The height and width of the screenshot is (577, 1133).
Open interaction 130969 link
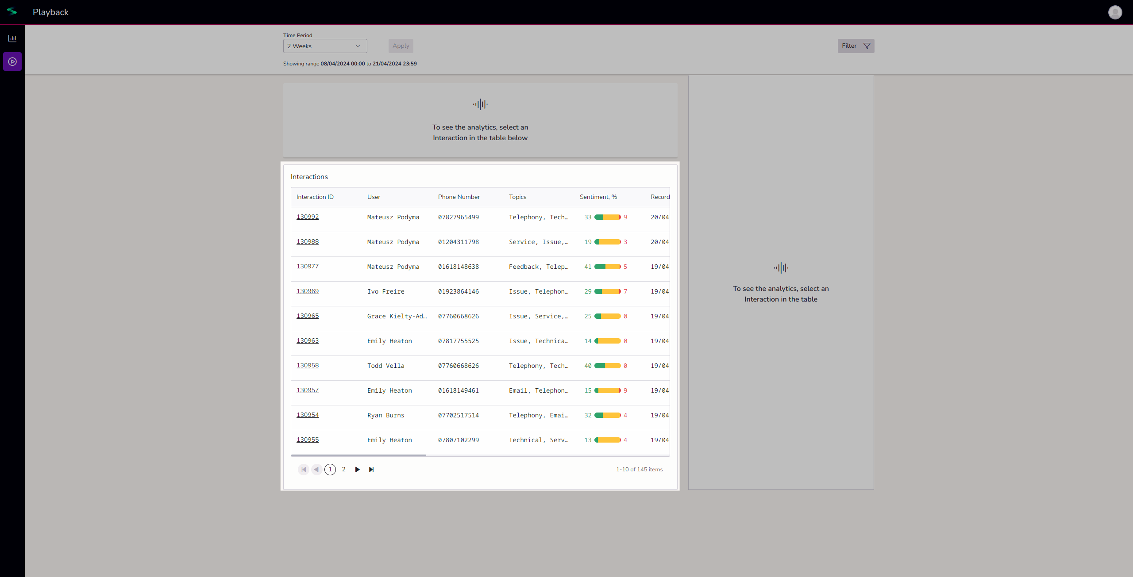point(308,291)
